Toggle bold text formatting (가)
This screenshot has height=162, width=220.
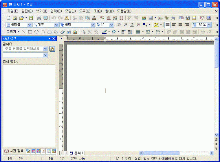(119, 25)
